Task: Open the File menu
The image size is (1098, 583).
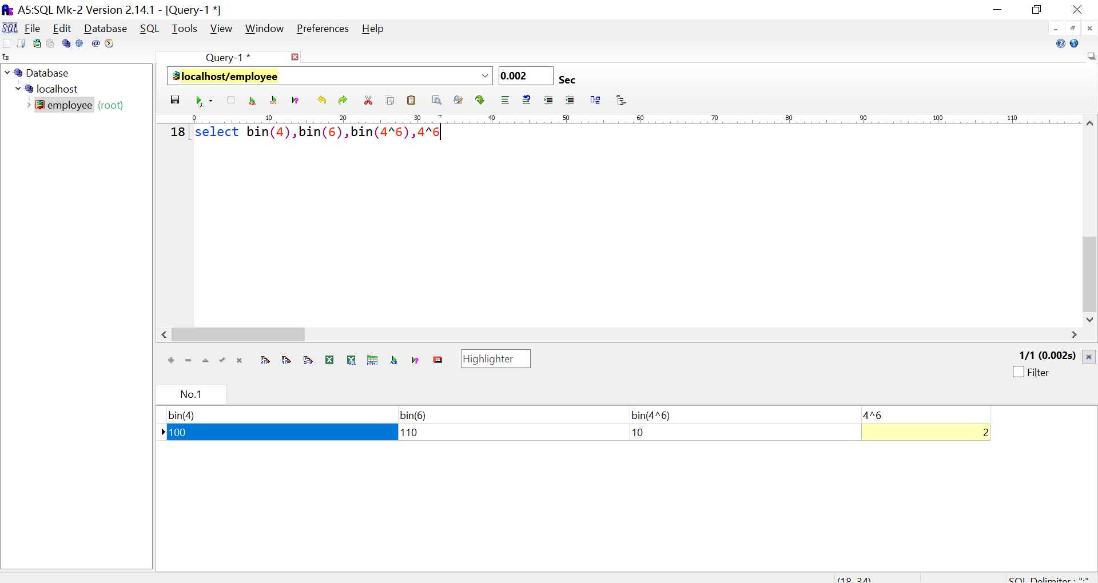Action: [x=33, y=29]
